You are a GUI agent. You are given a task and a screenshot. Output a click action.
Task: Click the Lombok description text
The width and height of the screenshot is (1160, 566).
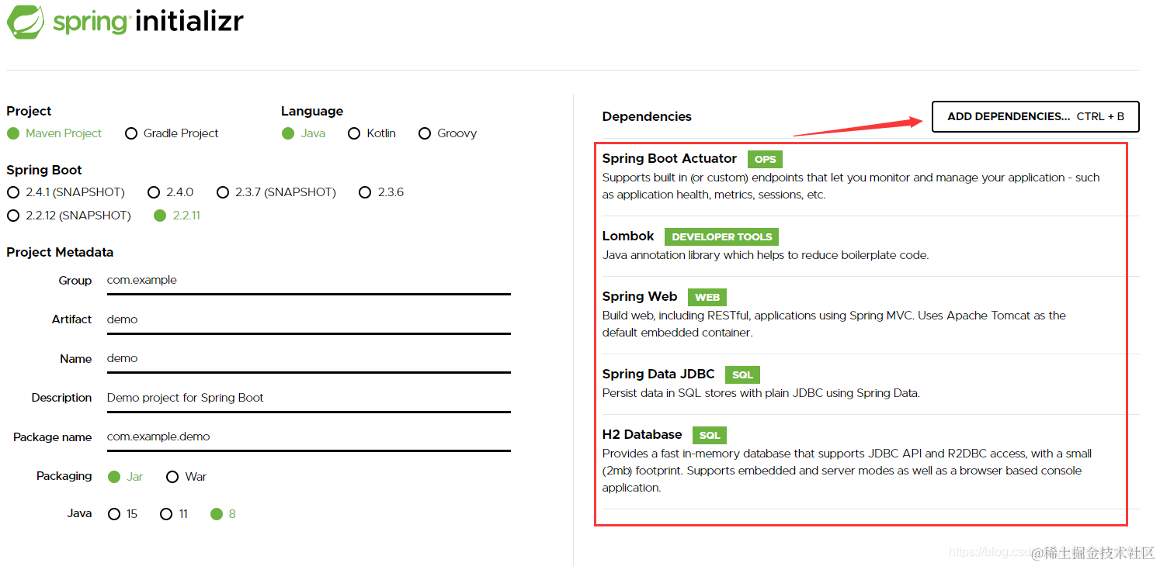point(766,255)
